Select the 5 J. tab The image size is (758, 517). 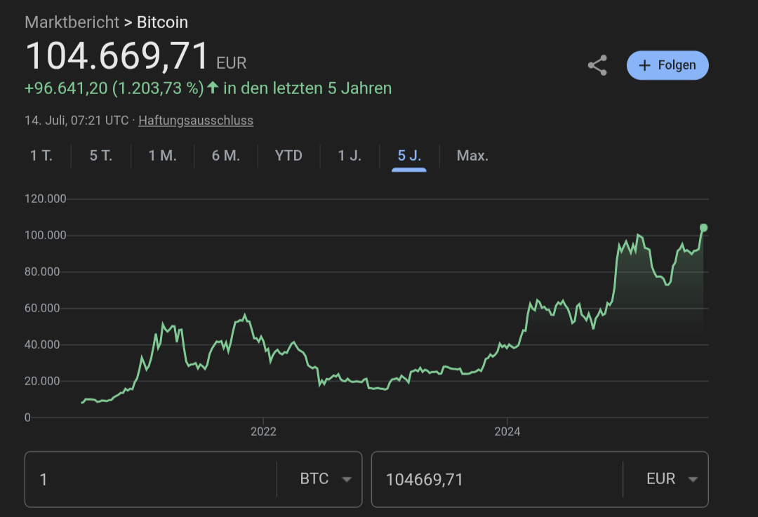click(409, 156)
